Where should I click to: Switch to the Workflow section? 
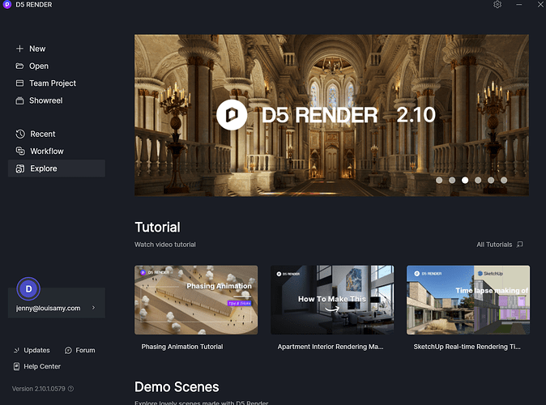[47, 151]
